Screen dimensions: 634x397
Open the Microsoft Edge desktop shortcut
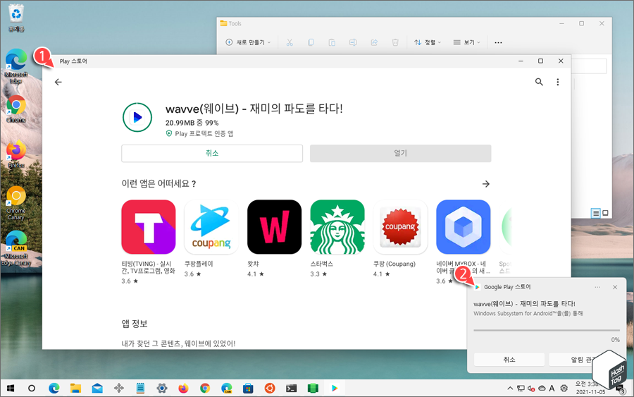(16, 66)
